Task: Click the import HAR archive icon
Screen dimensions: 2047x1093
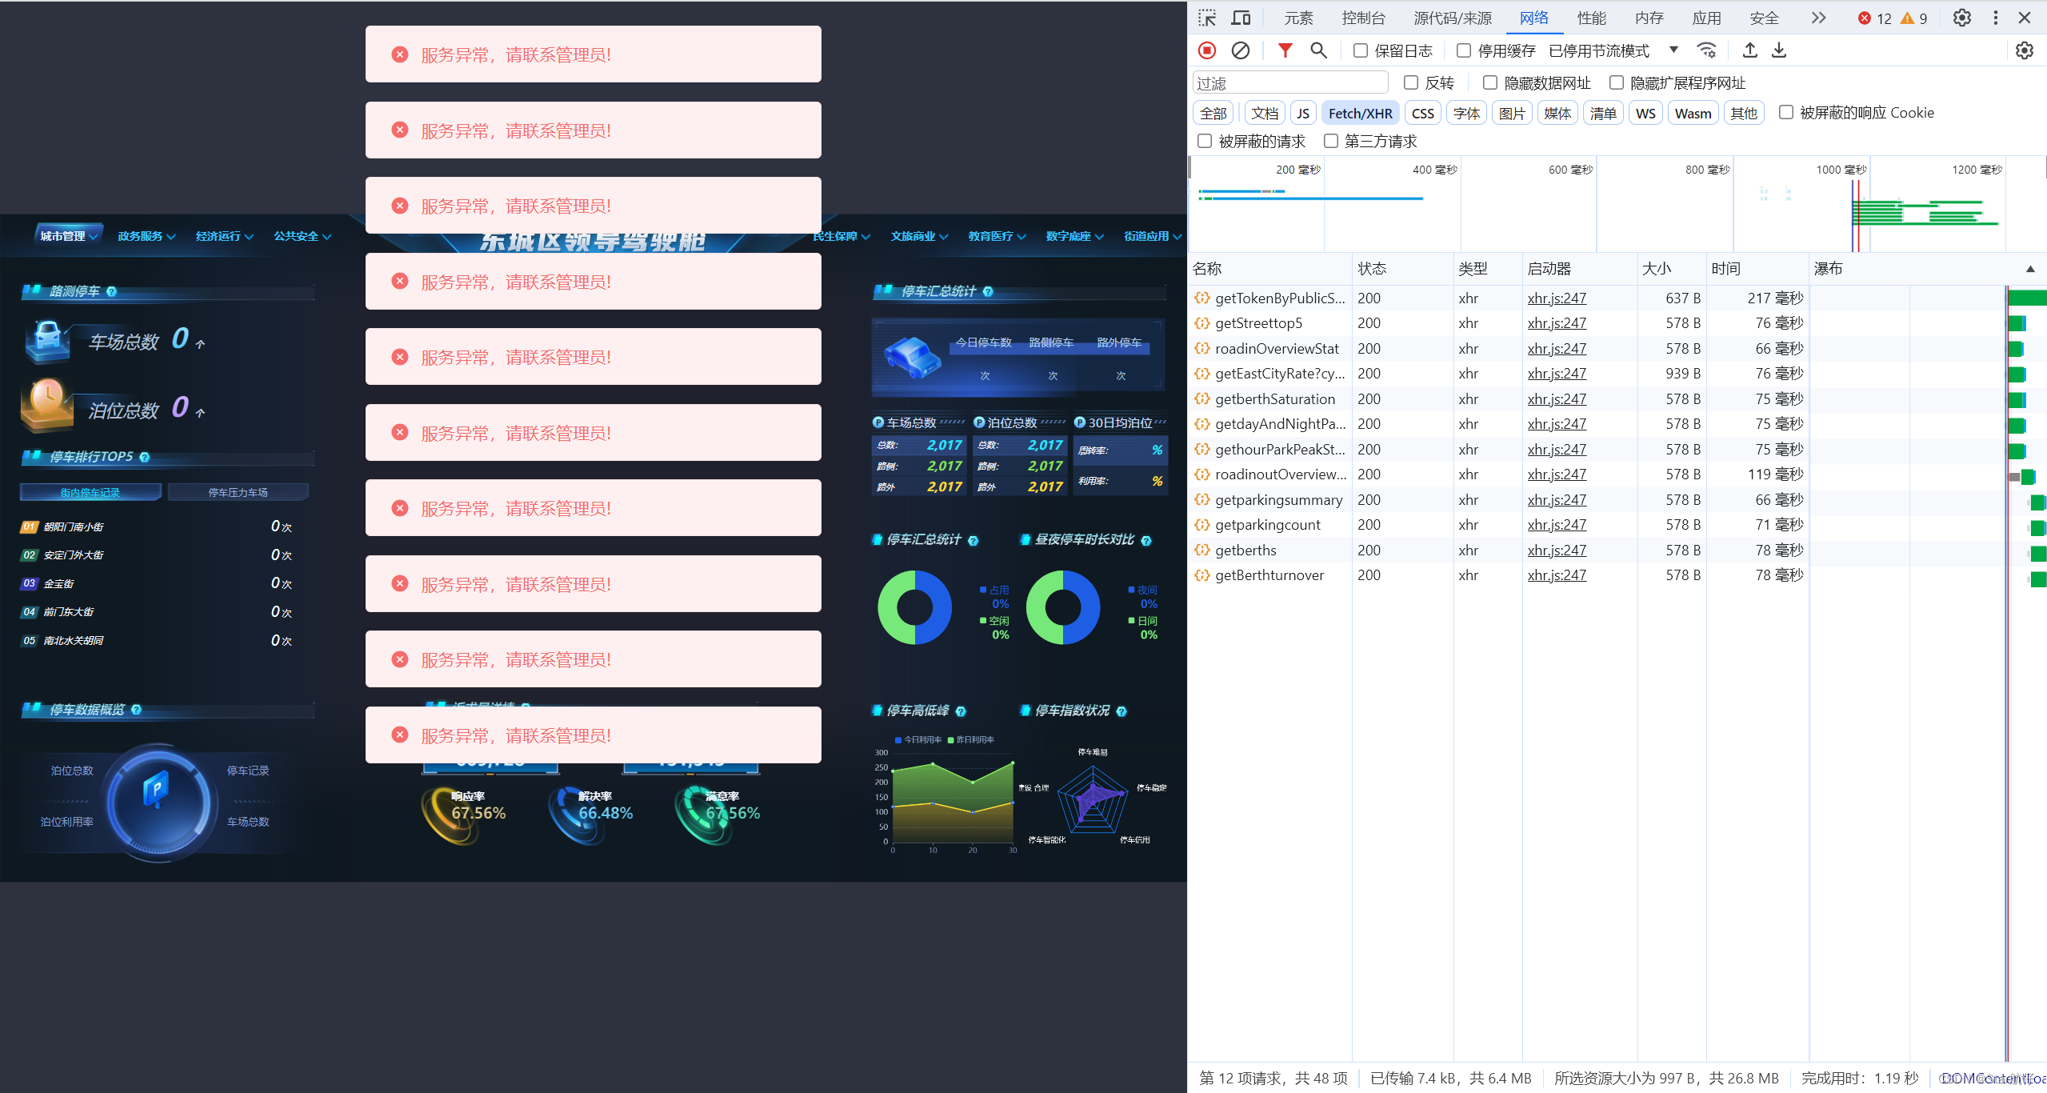Action: tap(1750, 51)
